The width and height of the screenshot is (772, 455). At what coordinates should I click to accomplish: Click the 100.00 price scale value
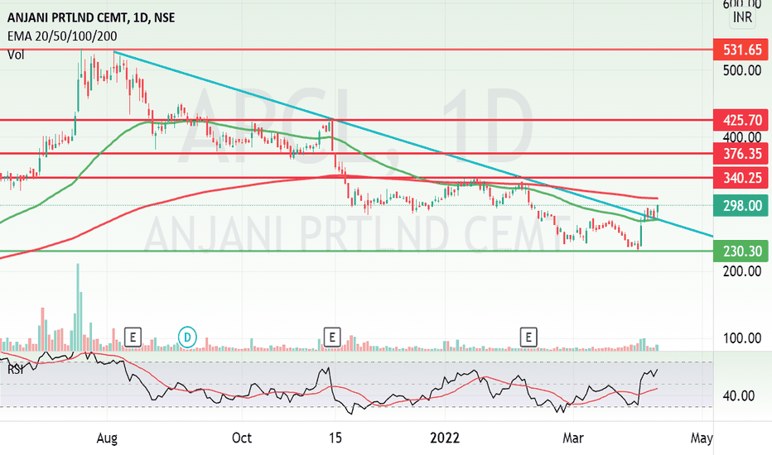pyautogui.click(x=742, y=338)
